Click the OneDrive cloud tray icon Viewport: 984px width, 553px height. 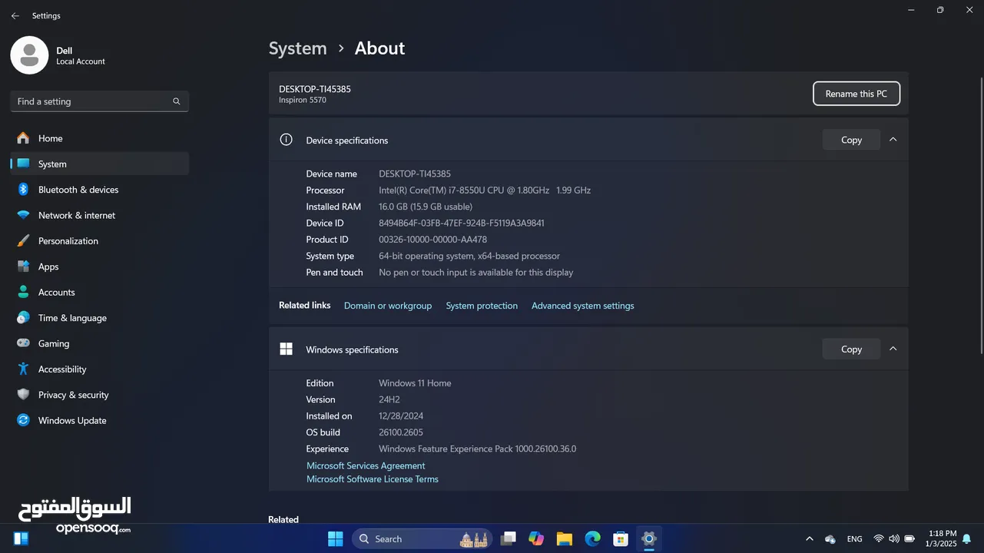pos(830,539)
